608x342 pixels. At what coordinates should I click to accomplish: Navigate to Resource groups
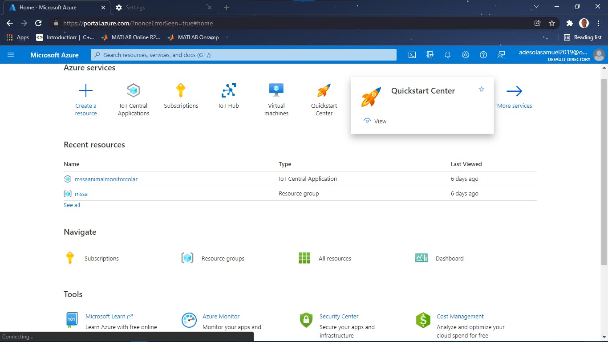point(223,258)
